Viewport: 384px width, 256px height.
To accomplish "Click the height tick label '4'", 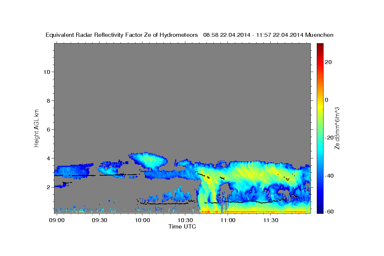I will (49, 158).
